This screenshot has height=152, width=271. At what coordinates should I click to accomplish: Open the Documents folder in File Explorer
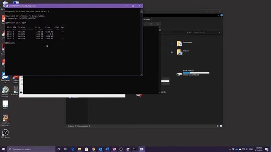(x=184, y=43)
